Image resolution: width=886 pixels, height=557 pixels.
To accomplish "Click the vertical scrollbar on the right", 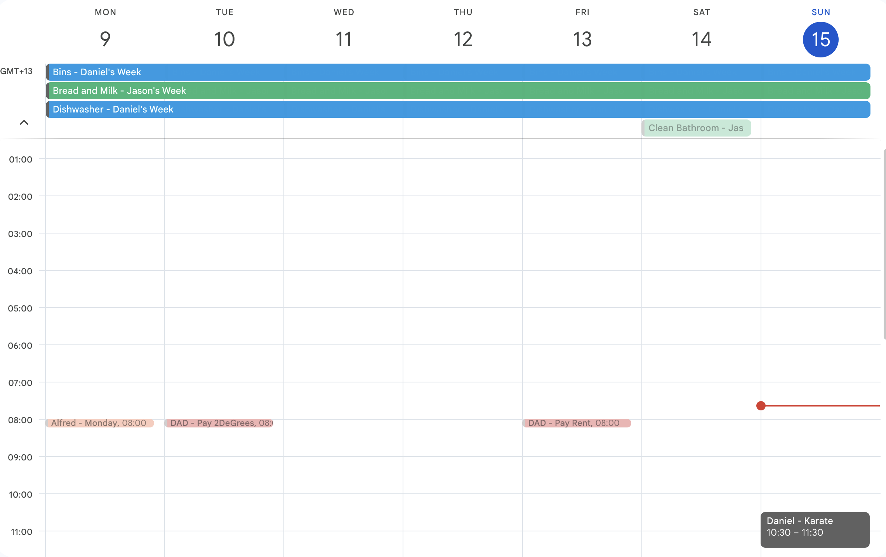I will point(884,244).
